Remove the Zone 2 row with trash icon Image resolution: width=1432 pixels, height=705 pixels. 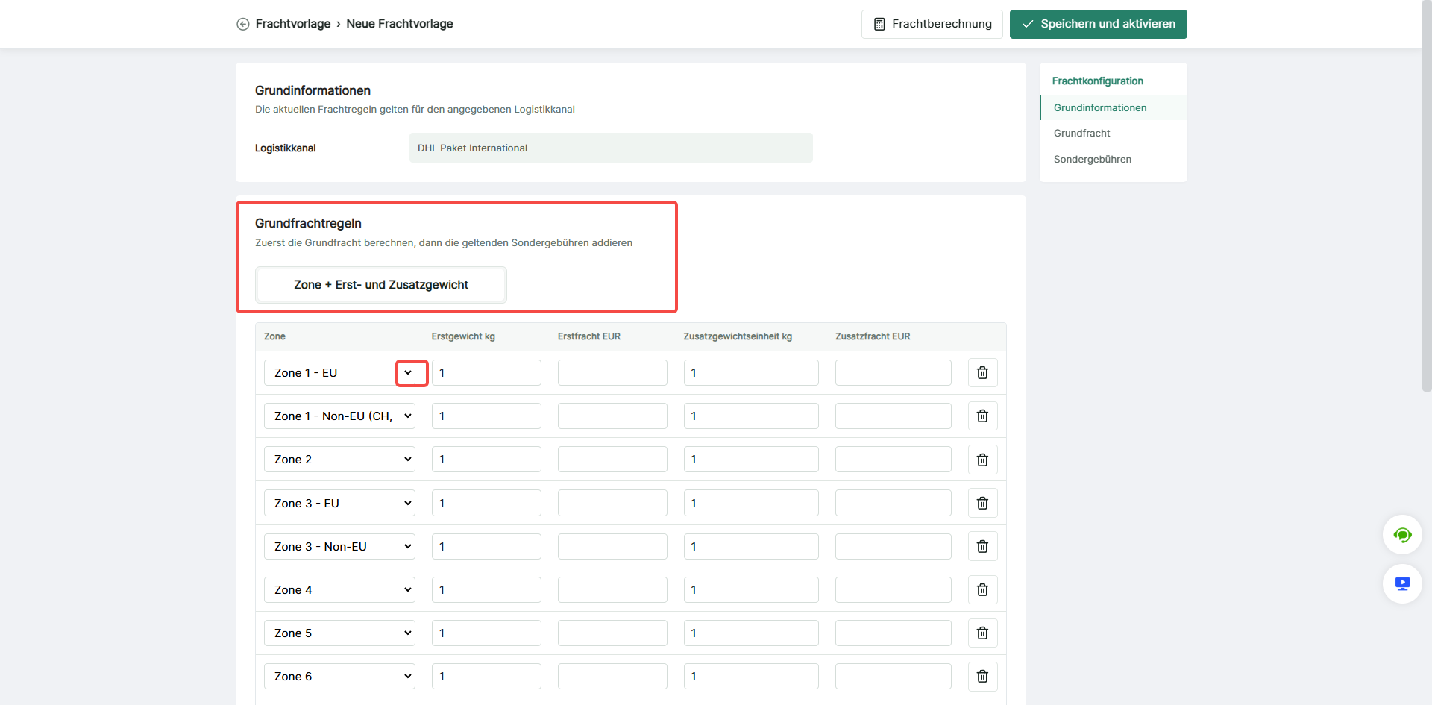(982, 460)
